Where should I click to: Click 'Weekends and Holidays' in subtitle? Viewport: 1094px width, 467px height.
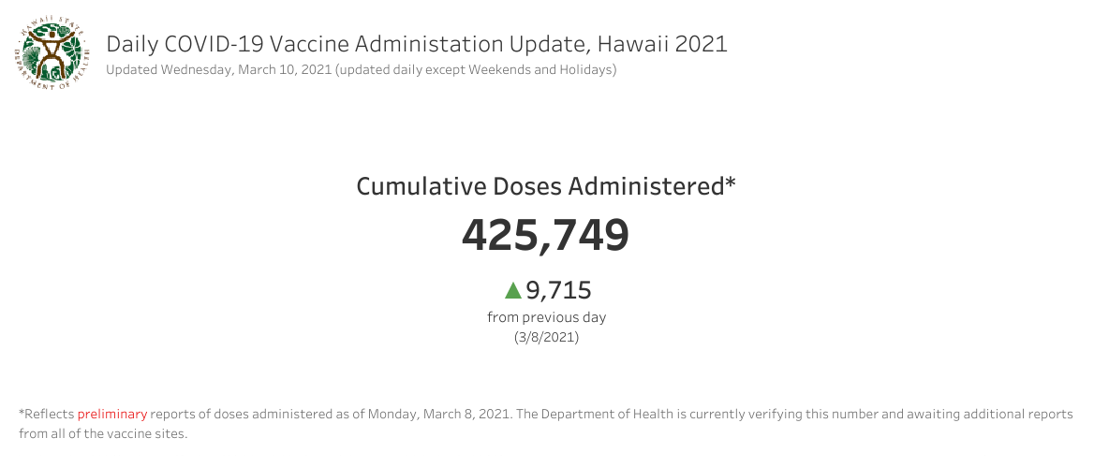click(x=540, y=69)
